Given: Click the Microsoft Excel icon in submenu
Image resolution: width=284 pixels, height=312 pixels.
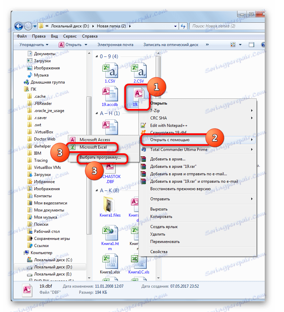Looking at the screenshot, I should tap(73, 147).
